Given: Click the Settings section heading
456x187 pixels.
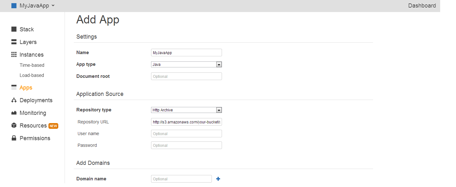Looking at the screenshot, I should [86, 37].
